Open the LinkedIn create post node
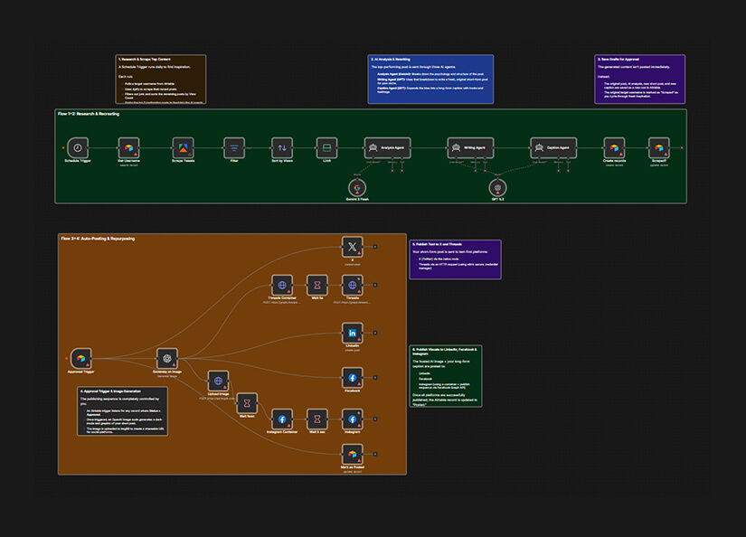Viewport: 746px width, 537px height. click(352, 333)
